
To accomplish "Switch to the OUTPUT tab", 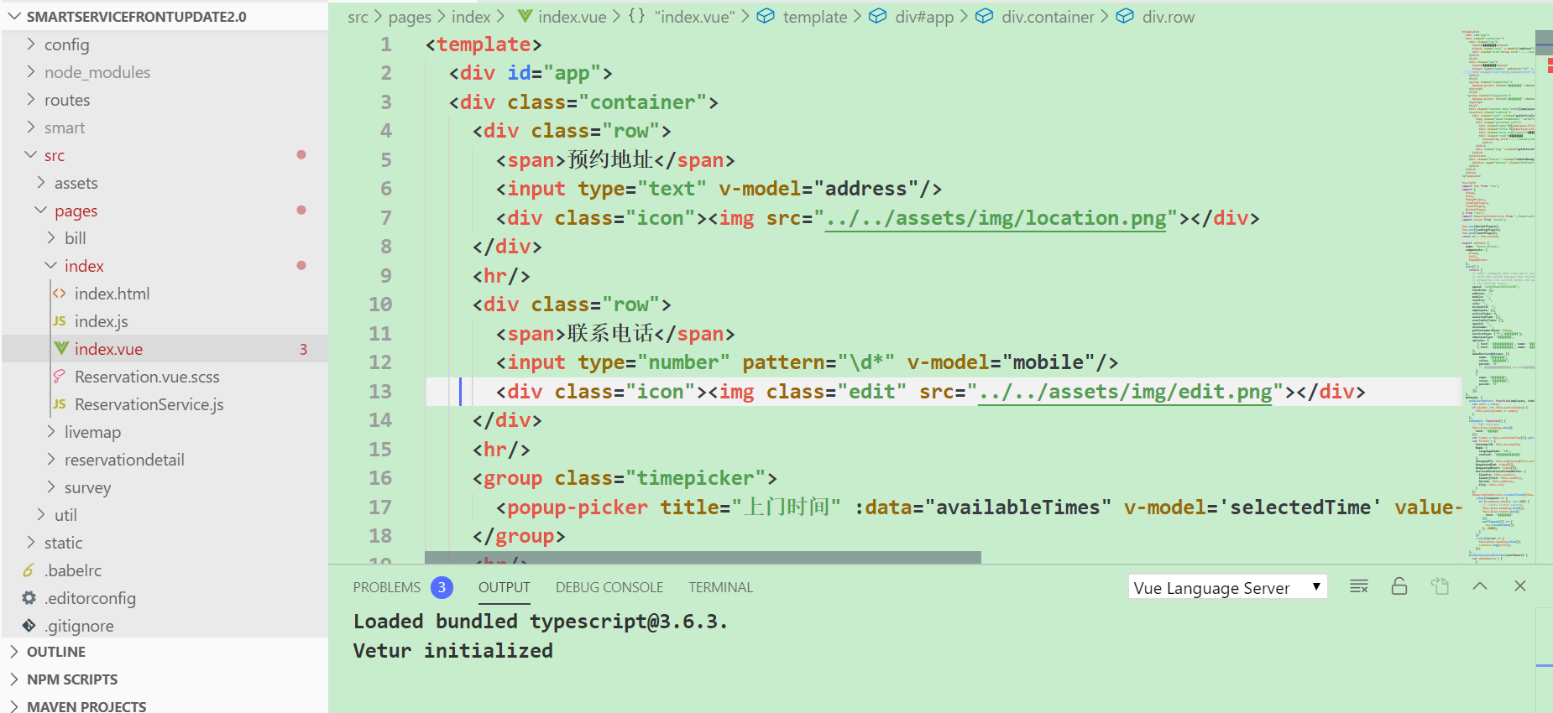I will 505,587.
